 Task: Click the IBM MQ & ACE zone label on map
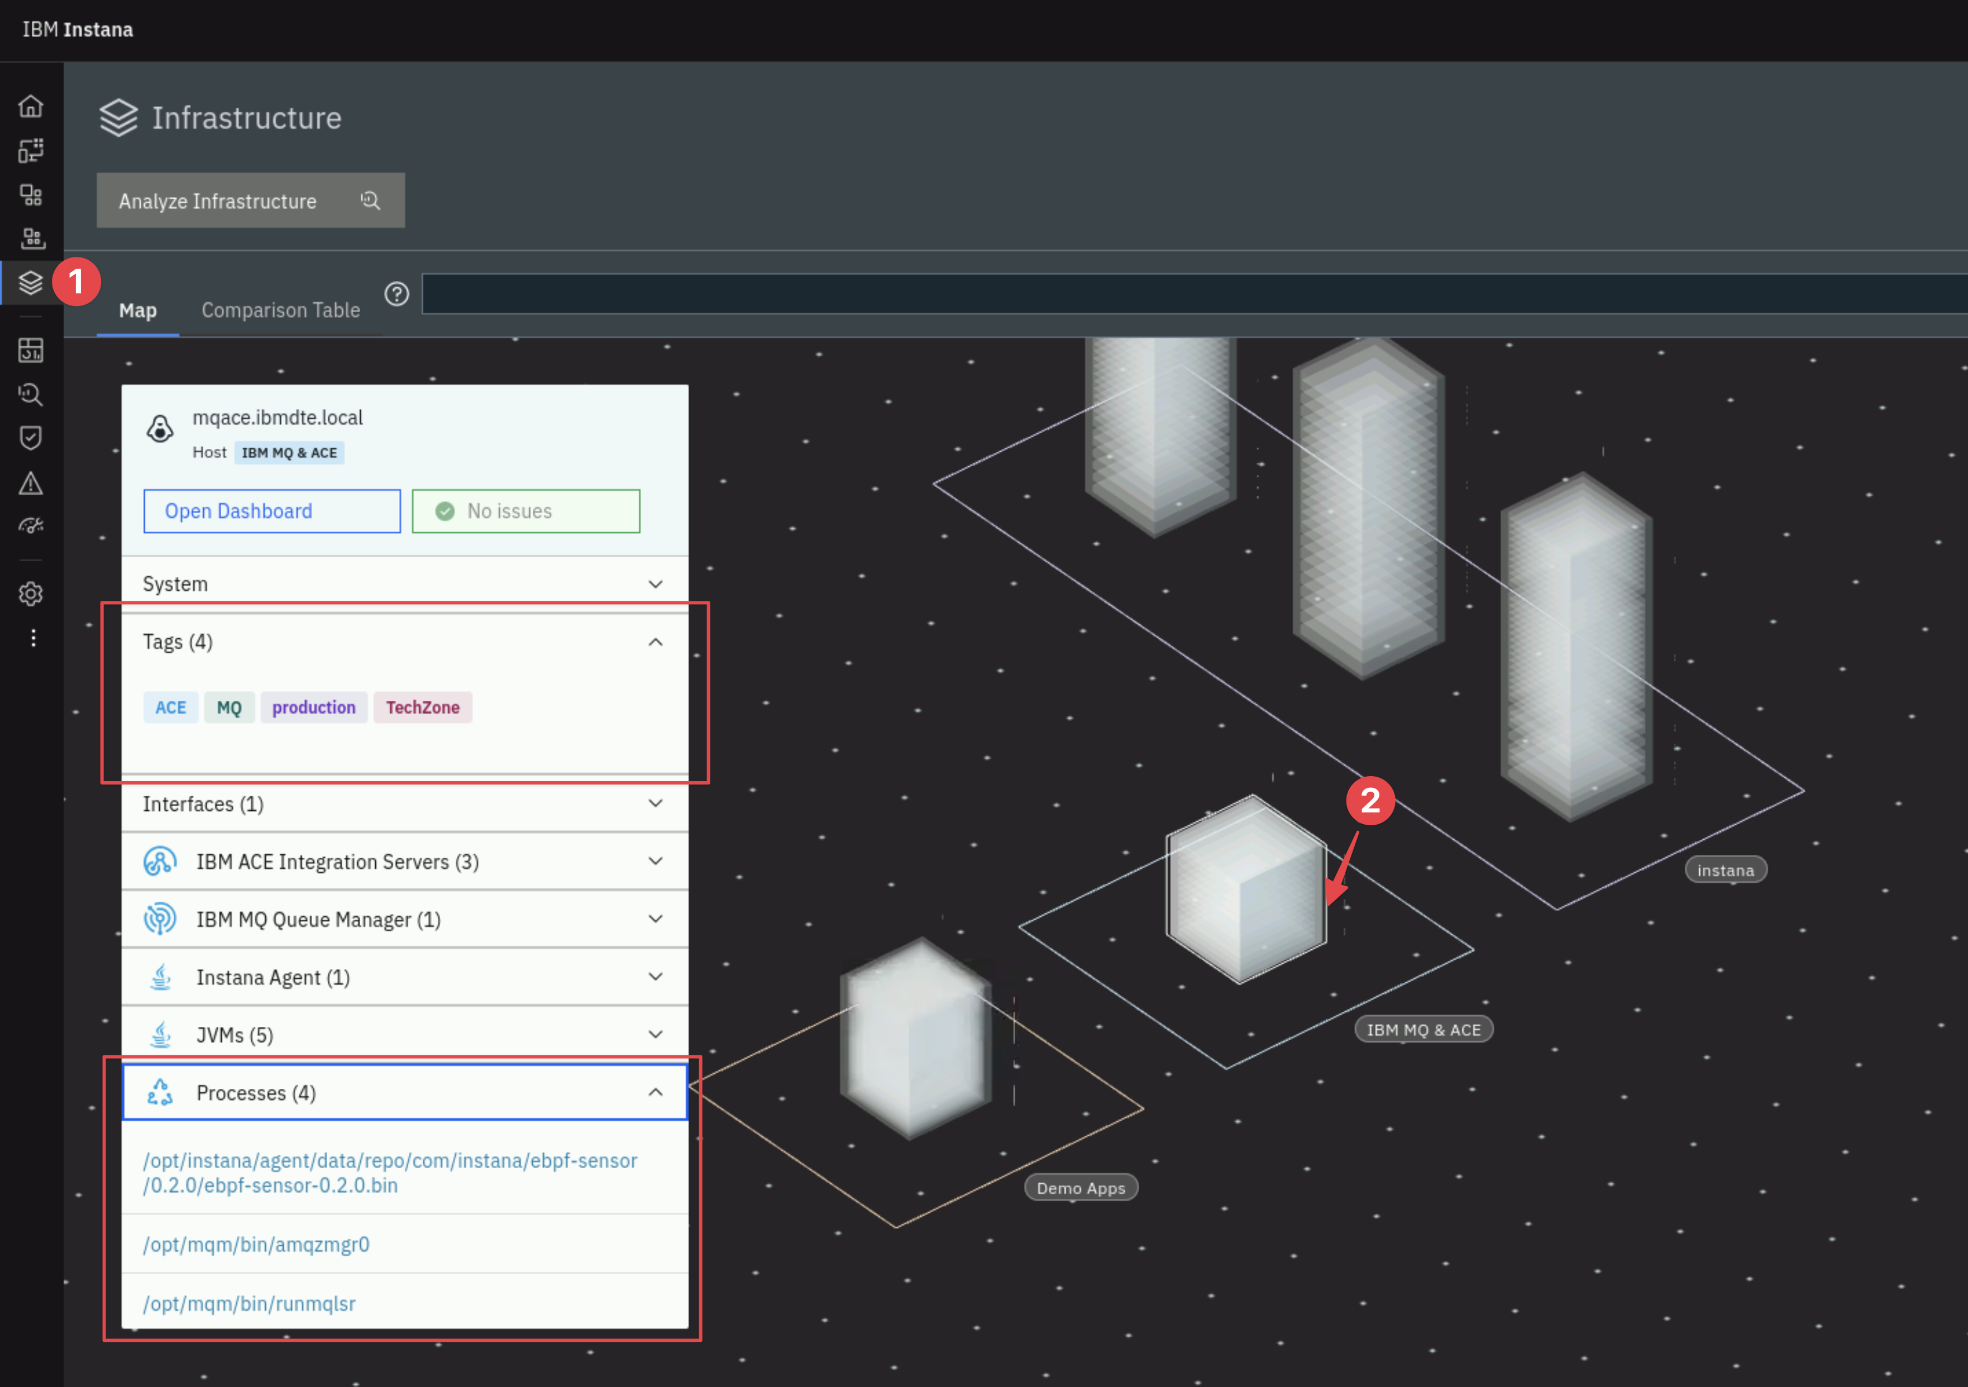click(x=1424, y=1029)
